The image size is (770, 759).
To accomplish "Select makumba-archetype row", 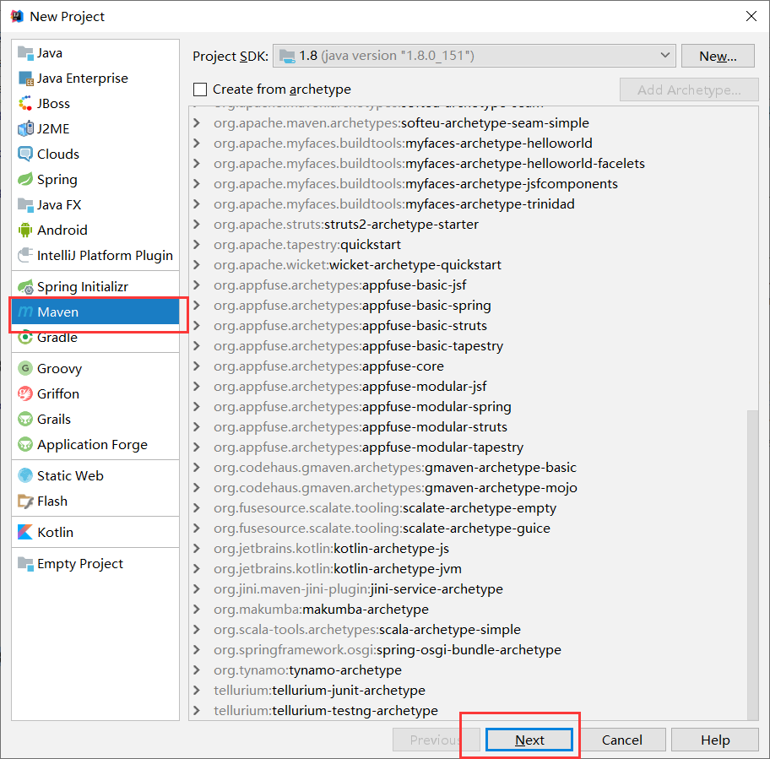I will tap(321, 610).
